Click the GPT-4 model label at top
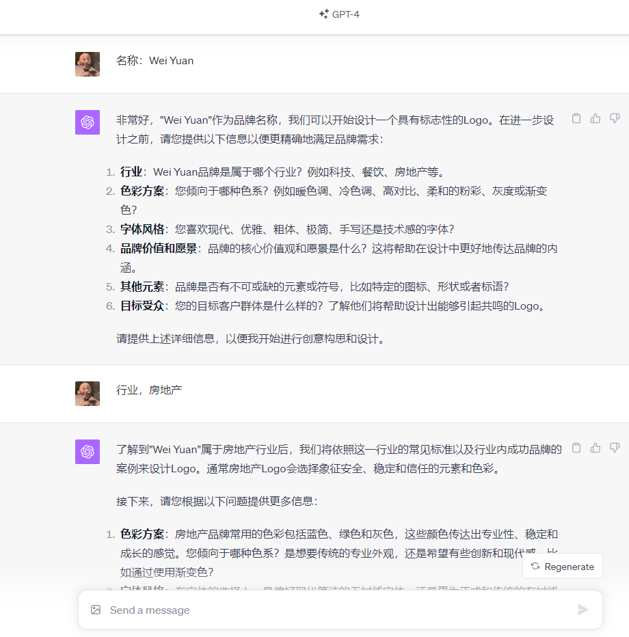 pyautogui.click(x=345, y=14)
